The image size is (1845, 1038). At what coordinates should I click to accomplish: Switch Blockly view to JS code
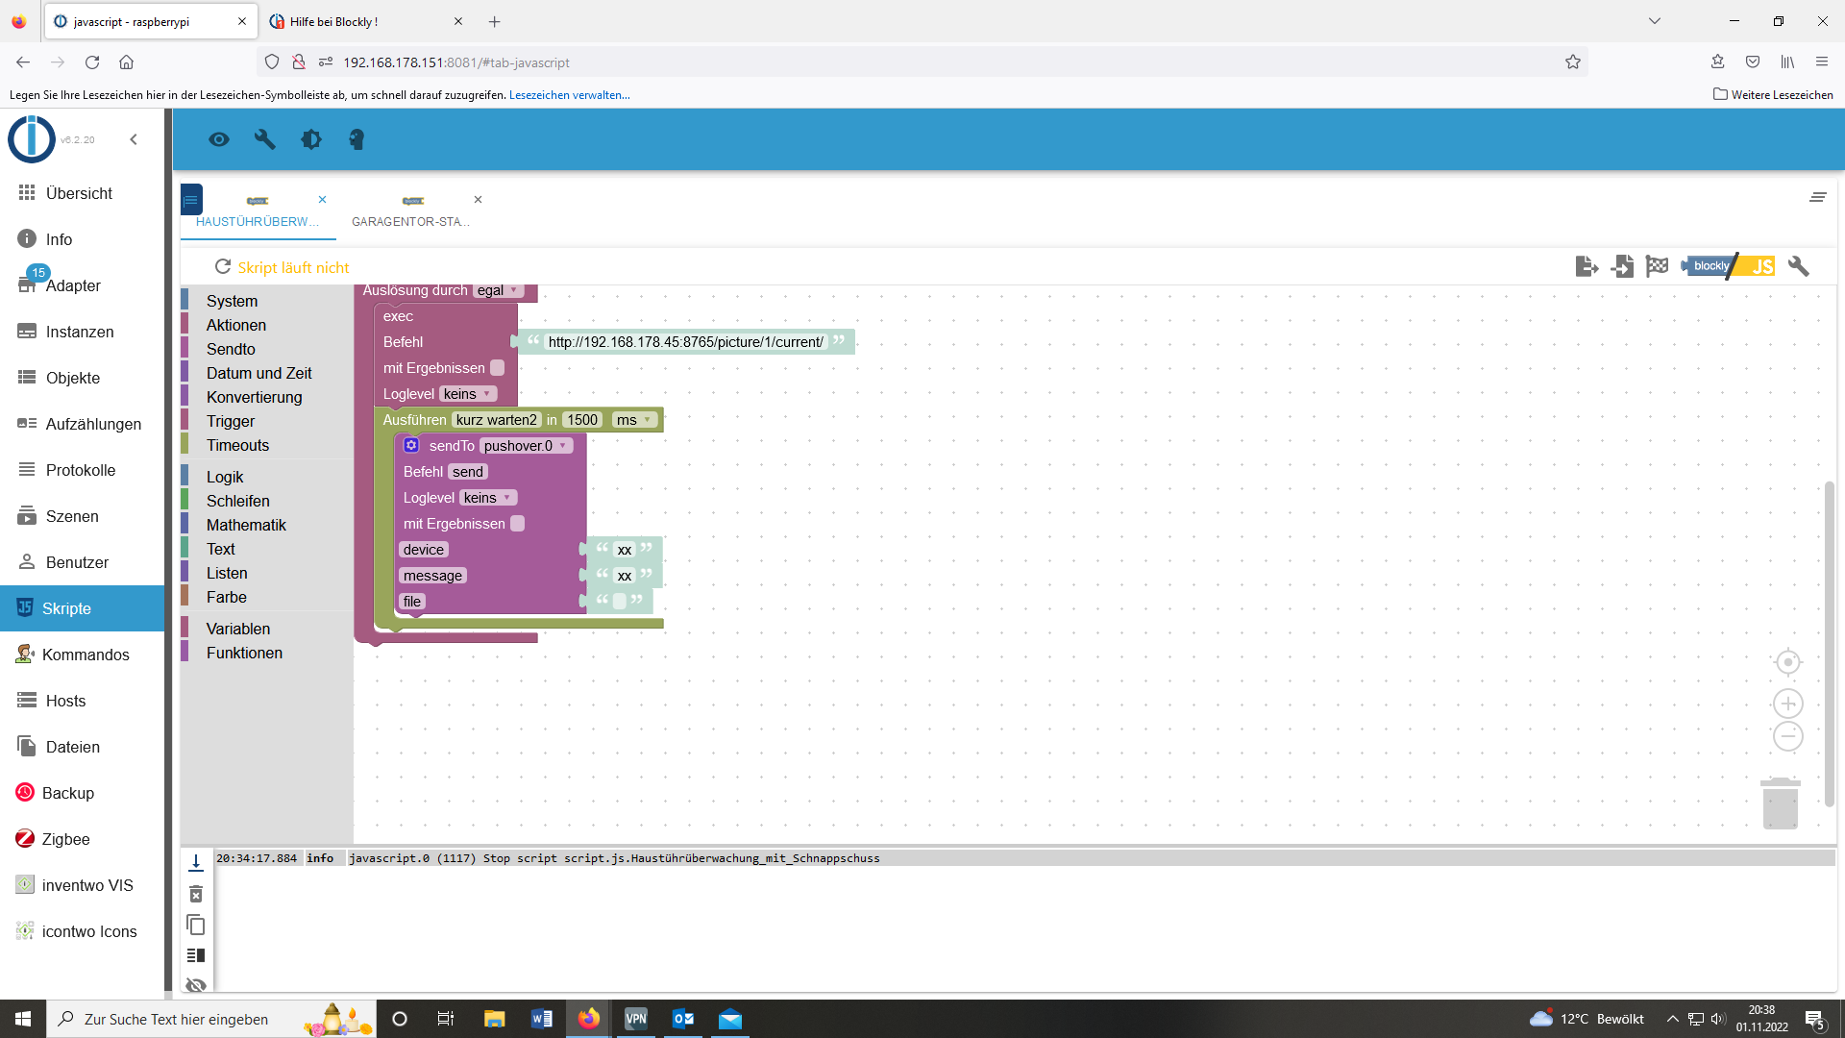coord(1761,267)
